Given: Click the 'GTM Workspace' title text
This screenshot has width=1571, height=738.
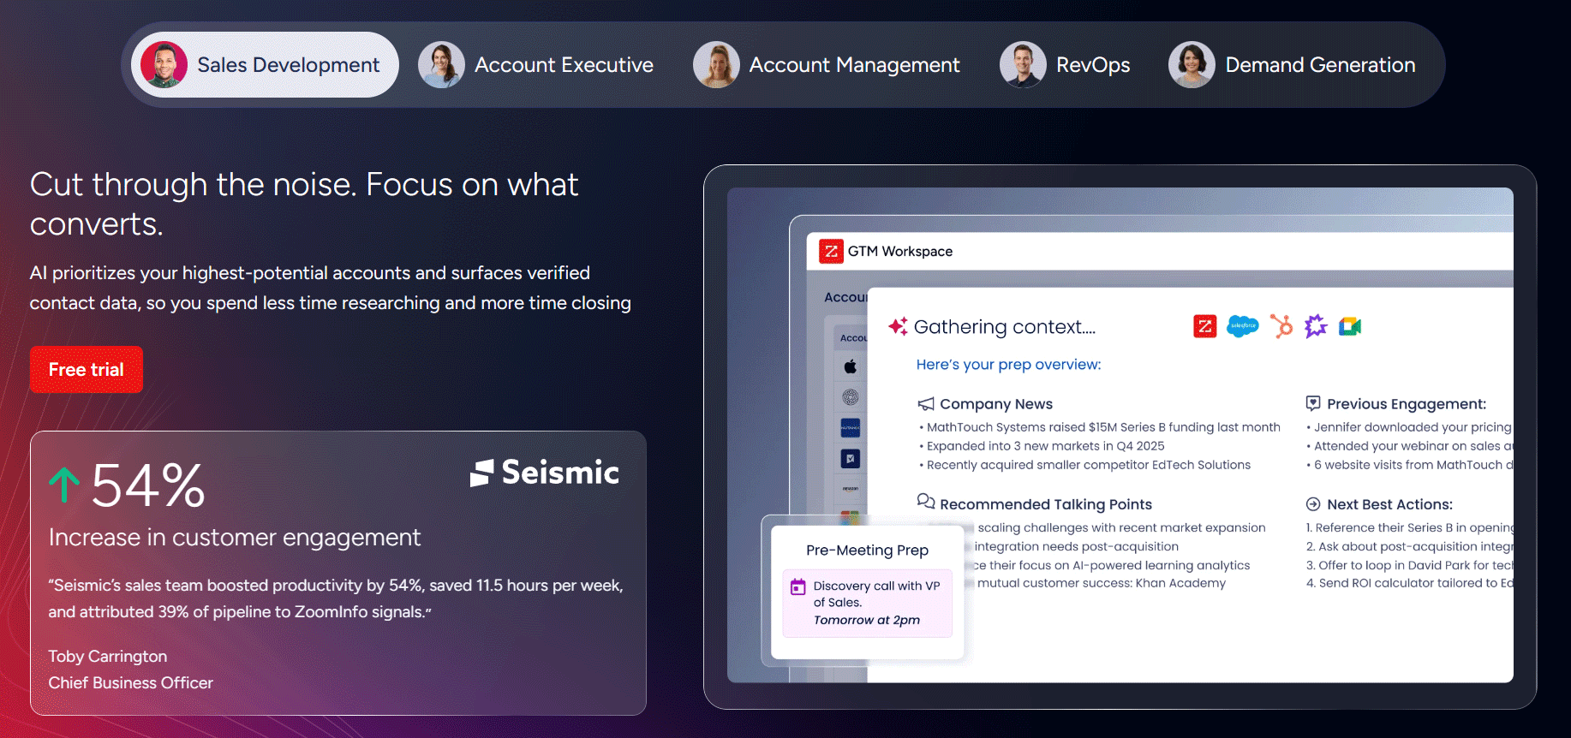Looking at the screenshot, I should [x=900, y=251].
